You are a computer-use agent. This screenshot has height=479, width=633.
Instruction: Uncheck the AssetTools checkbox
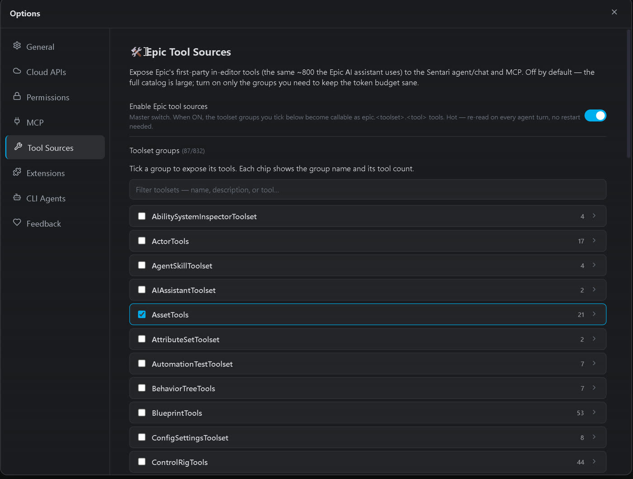point(142,315)
